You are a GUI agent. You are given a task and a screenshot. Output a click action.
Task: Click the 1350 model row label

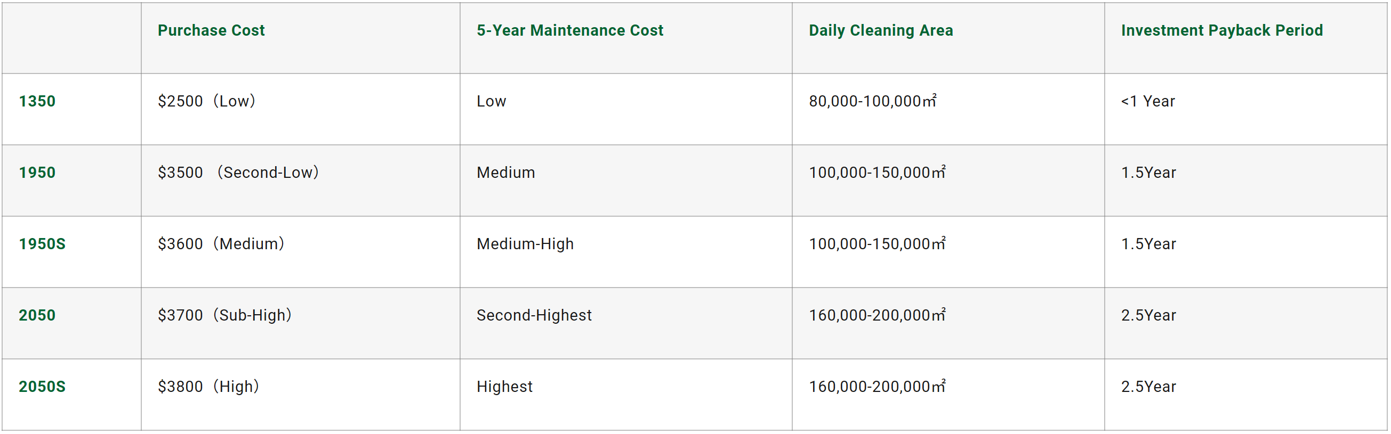37,101
